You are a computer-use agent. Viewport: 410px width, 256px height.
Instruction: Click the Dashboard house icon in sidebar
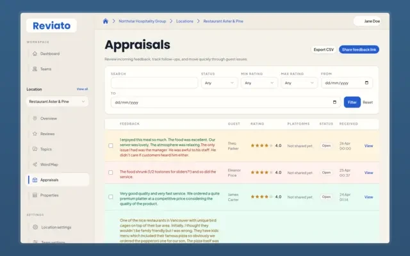(35, 54)
